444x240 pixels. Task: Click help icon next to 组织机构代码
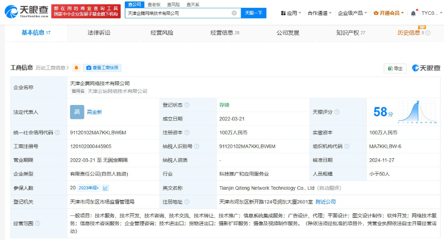[347, 146]
